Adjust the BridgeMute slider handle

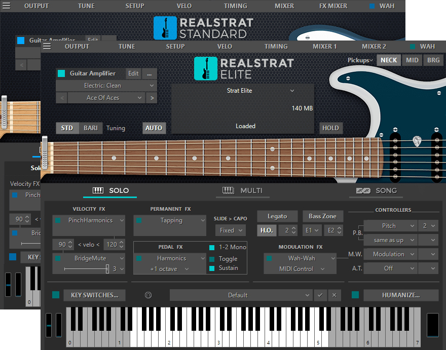coord(107,269)
